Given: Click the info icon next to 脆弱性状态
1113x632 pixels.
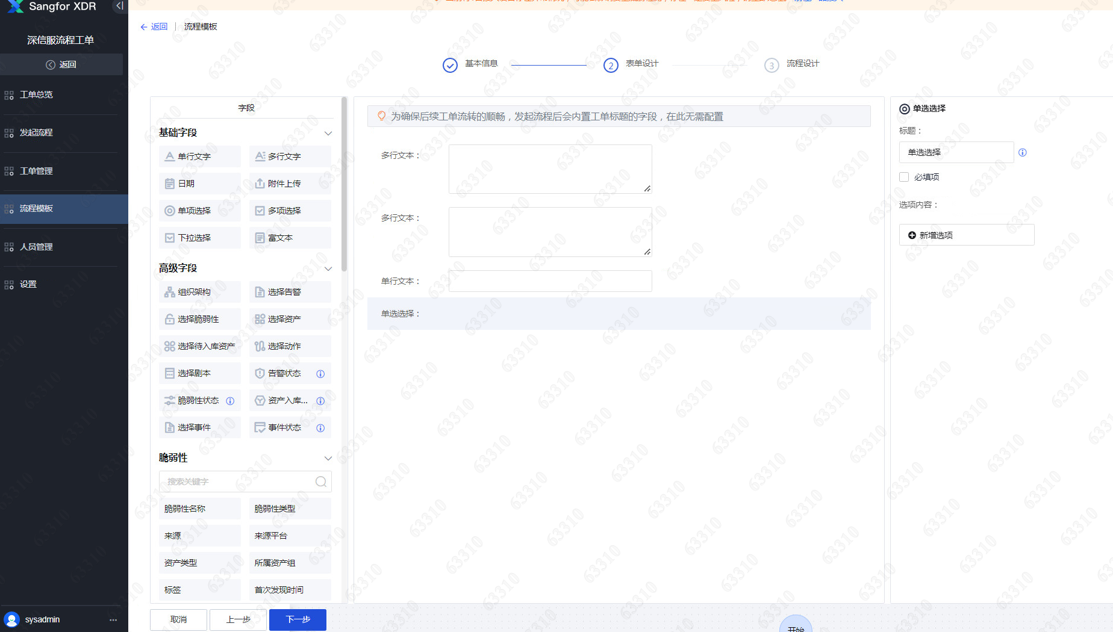Looking at the screenshot, I should 230,401.
